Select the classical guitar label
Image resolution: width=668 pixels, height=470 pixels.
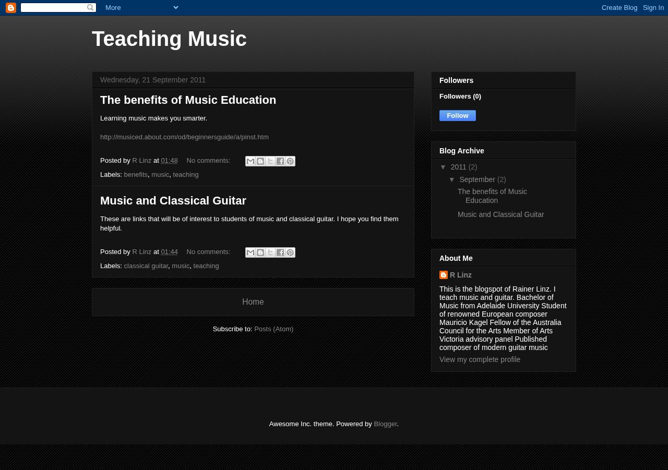click(x=146, y=266)
